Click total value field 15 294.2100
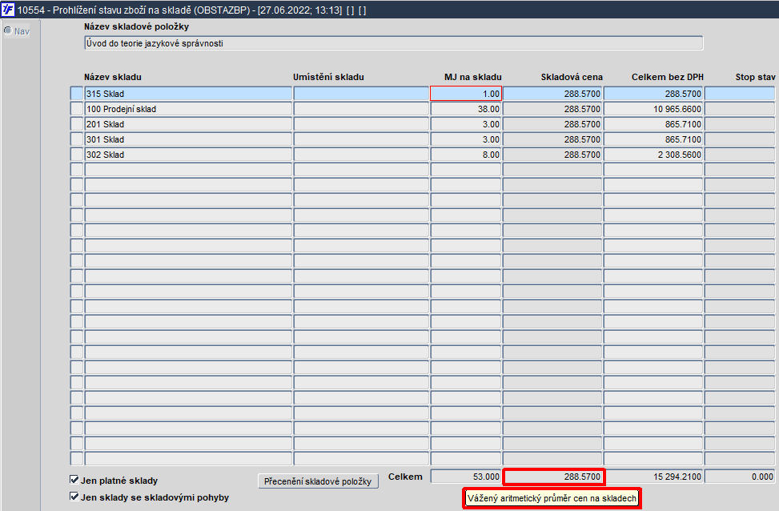The image size is (779, 511). pyautogui.click(x=653, y=477)
